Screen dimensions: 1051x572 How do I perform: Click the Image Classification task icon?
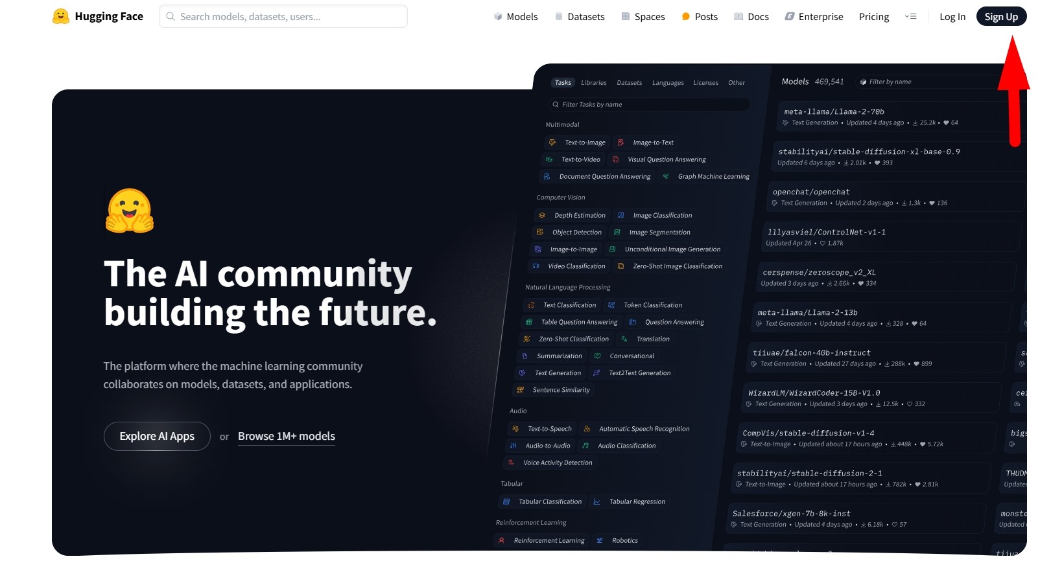click(x=620, y=215)
